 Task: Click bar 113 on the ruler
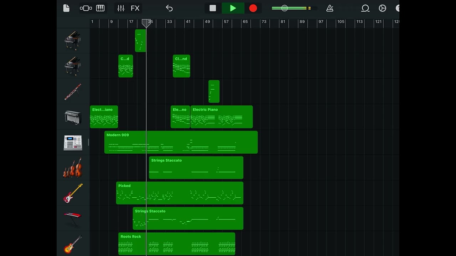pos(360,22)
